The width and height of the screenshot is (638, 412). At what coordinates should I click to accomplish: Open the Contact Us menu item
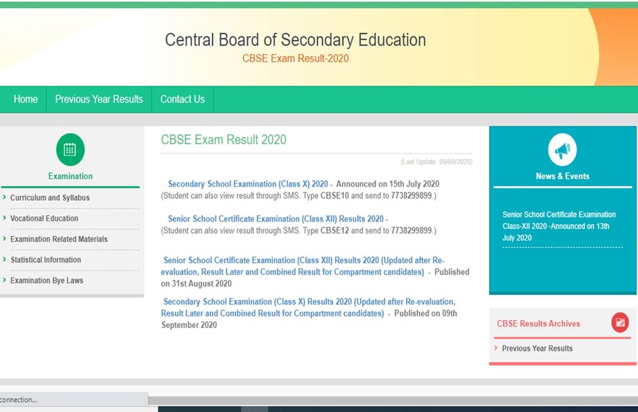[183, 99]
